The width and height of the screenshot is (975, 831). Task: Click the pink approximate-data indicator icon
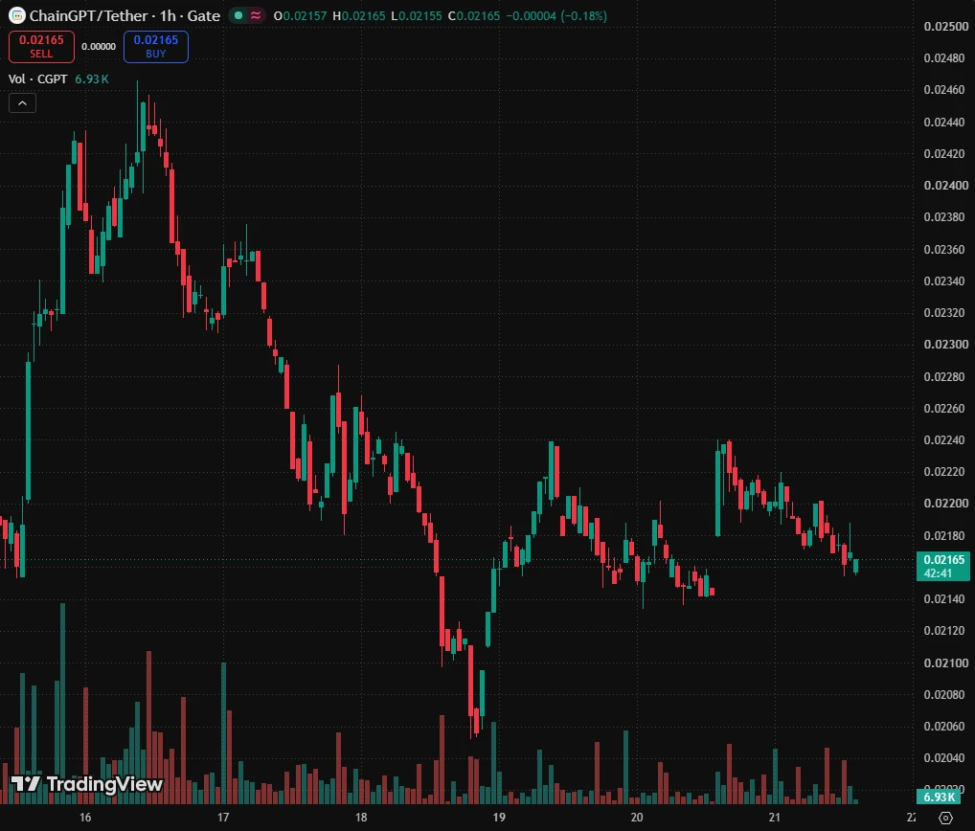[256, 15]
